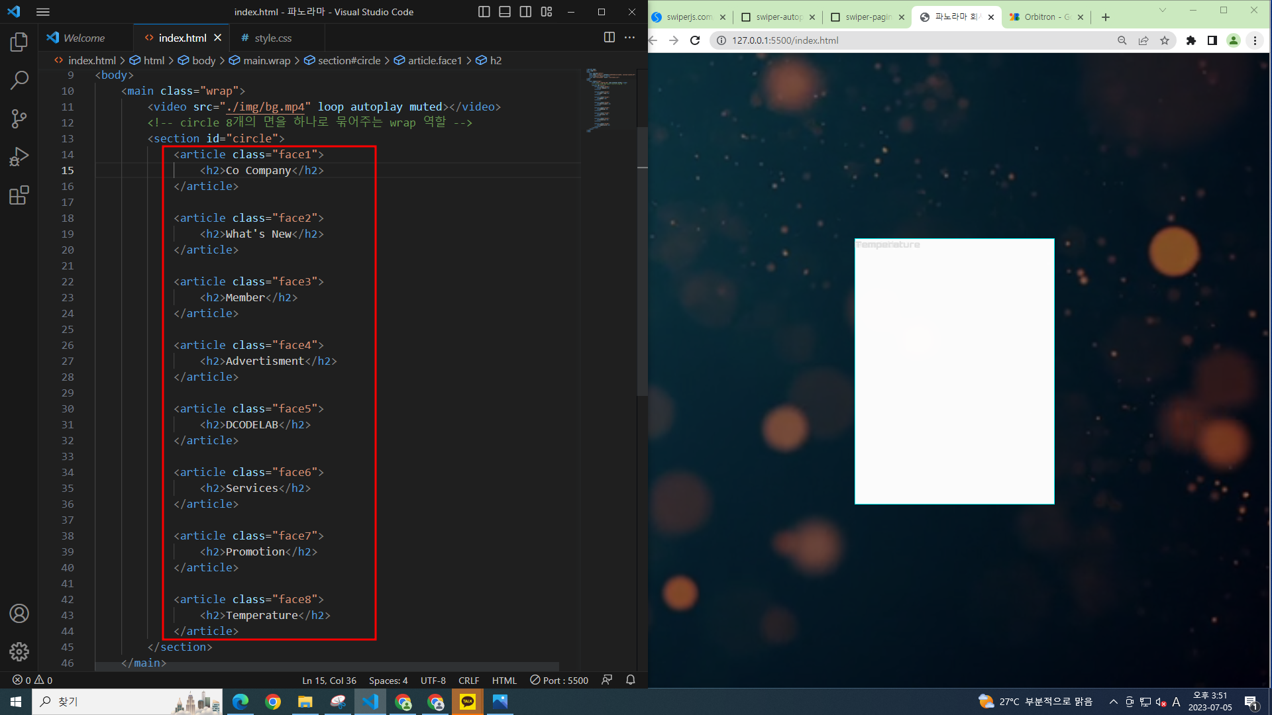Click the Accounts icon in activity bar

point(19,614)
